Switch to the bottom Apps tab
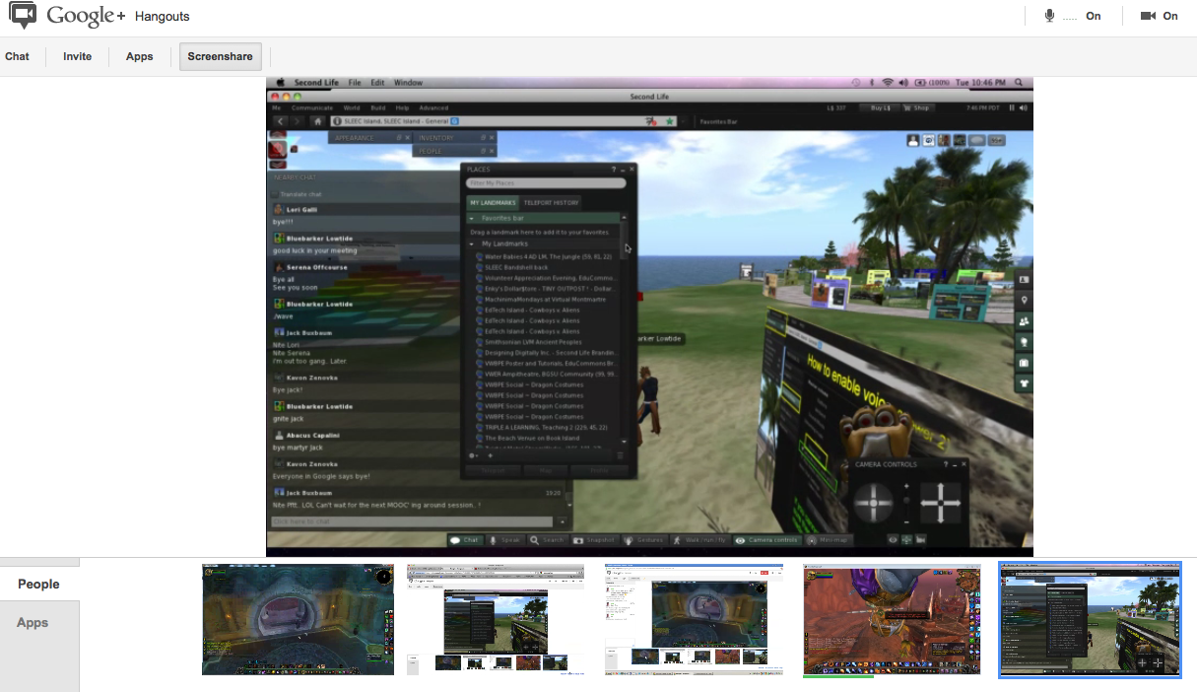Viewport: 1197px width, 692px height. [x=33, y=622]
